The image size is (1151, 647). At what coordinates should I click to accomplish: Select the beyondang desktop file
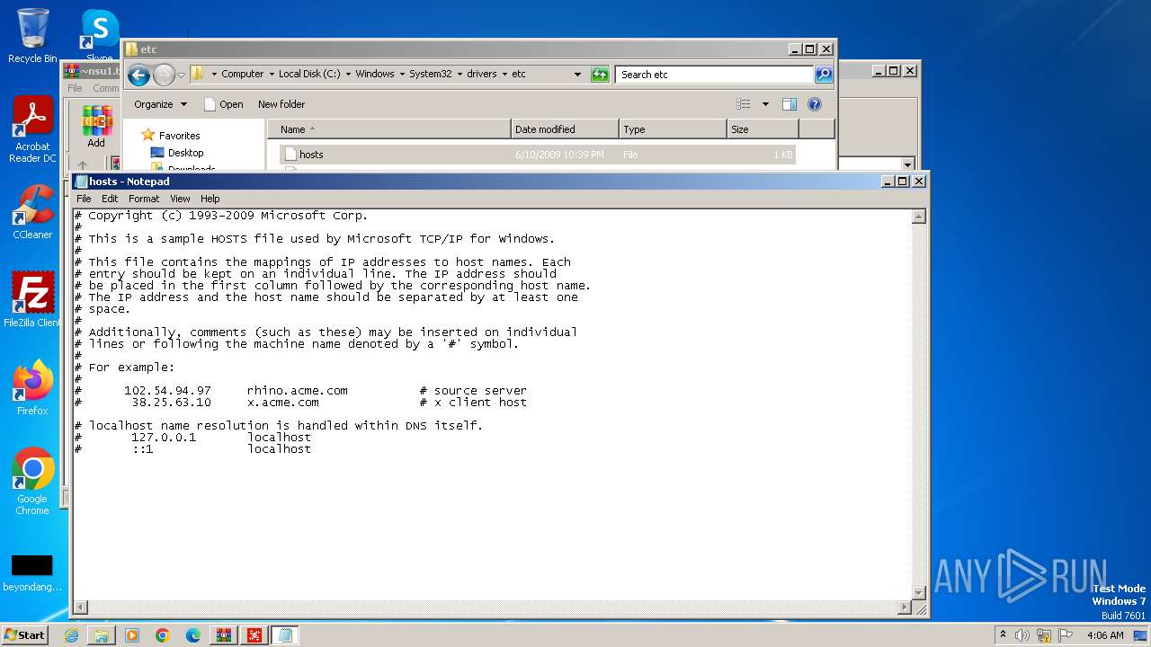pos(32,573)
